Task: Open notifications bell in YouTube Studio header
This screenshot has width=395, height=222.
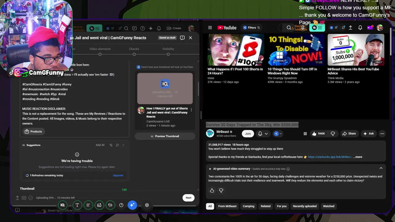Action: click(159, 28)
